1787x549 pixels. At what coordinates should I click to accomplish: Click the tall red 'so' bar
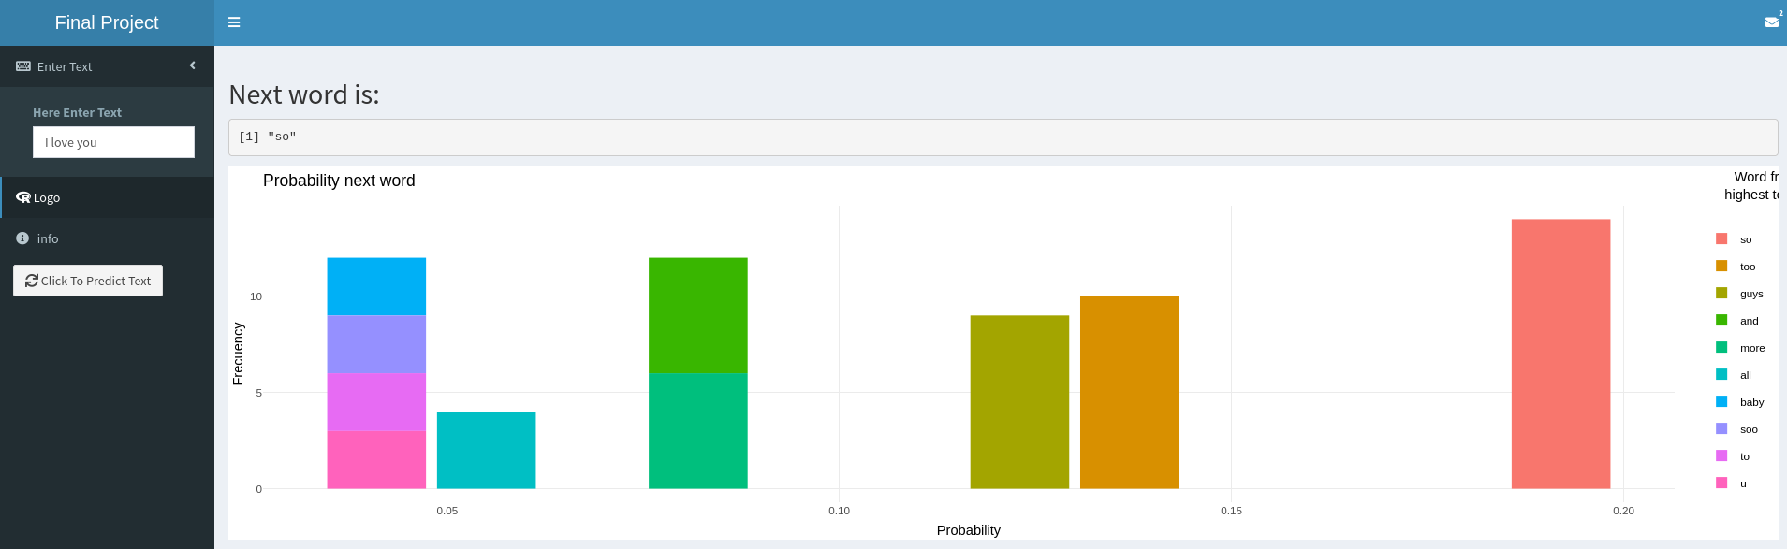pos(1560,354)
